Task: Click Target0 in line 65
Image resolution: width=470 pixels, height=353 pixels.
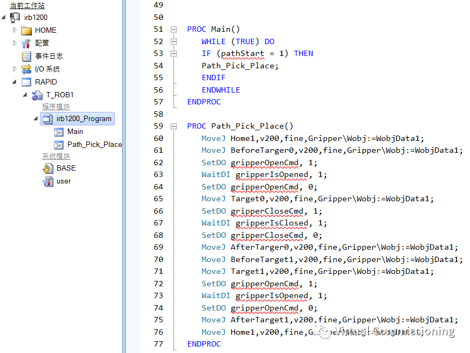Action: click(x=247, y=199)
